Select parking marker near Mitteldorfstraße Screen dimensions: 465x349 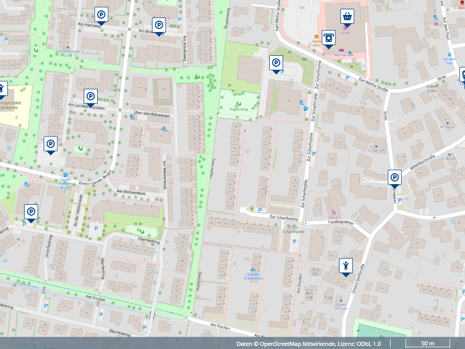pos(395,178)
